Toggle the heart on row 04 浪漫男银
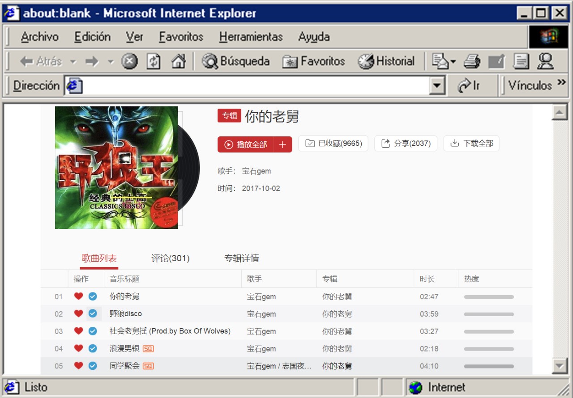Screen dimensions: 573x398 tap(79, 348)
